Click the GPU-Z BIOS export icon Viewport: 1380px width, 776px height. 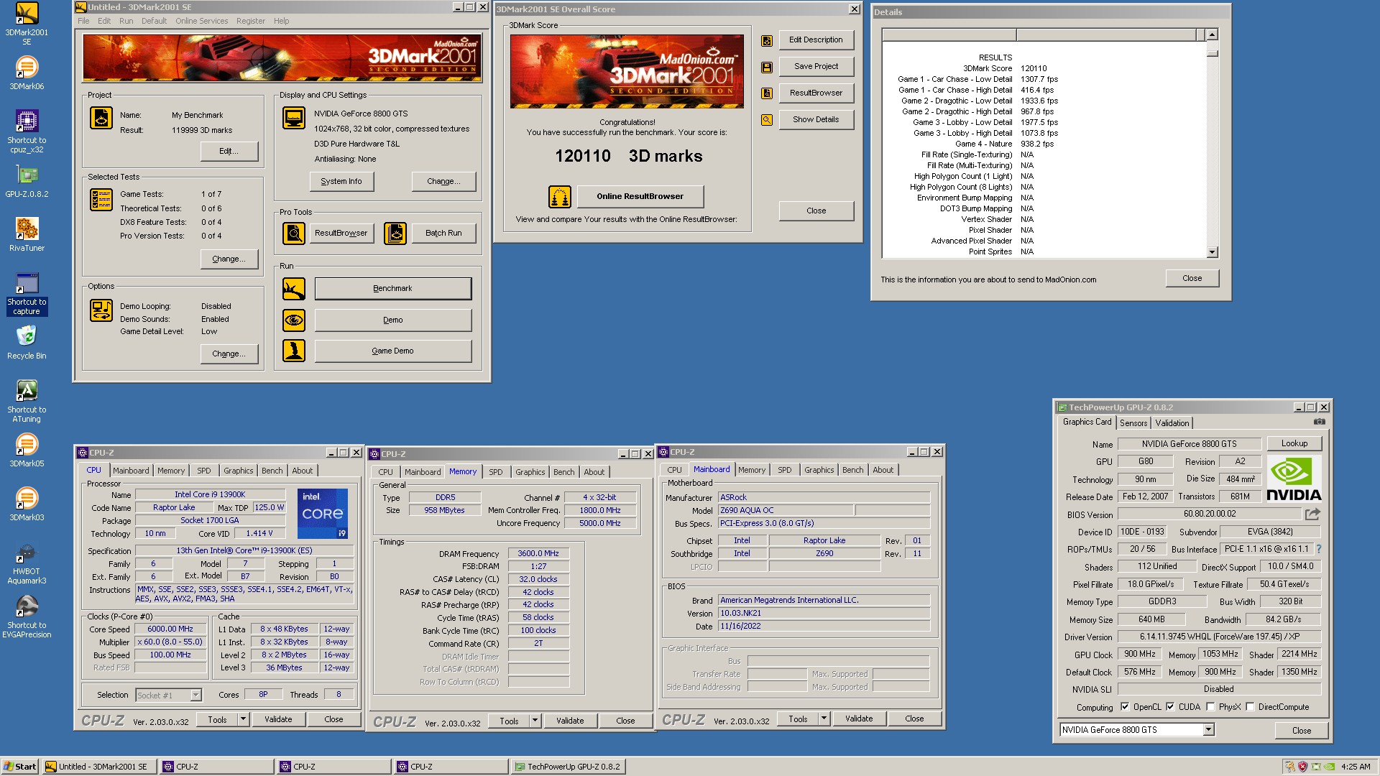pos(1312,514)
